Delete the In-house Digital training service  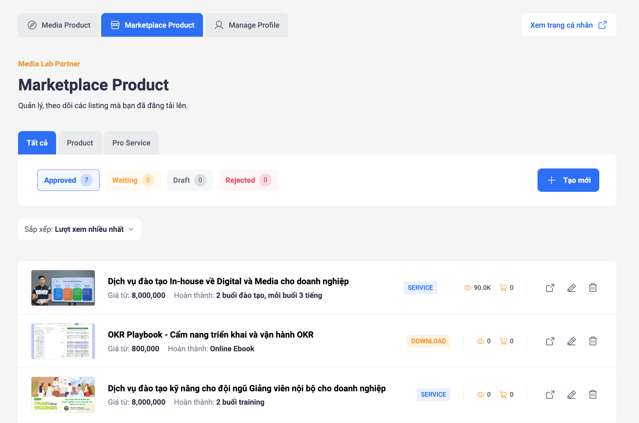pyautogui.click(x=593, y=288)
